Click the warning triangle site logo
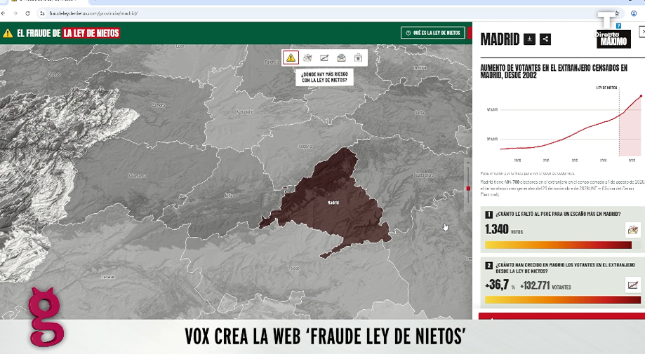The width and height of the screenshot is (645, 354). tap(8, 33)
